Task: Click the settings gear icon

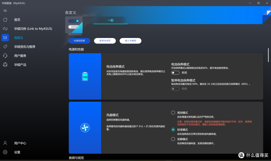Action: click(5, 152)
